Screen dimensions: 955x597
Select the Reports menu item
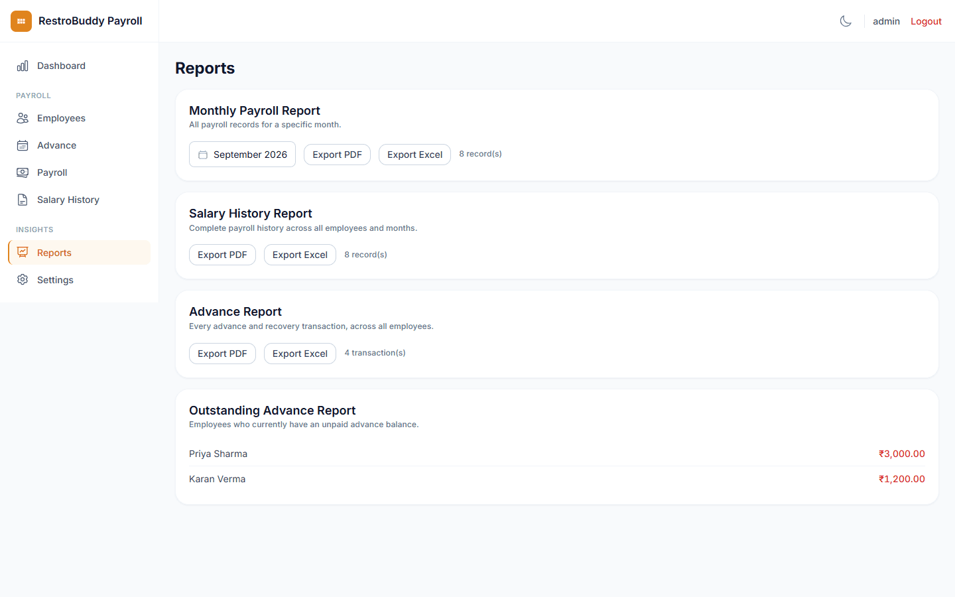coord(79,253)
